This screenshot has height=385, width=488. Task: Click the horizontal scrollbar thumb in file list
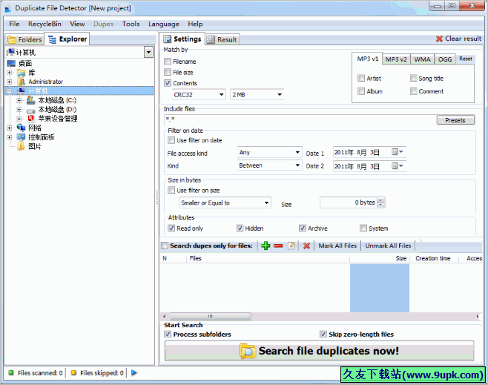211,317
